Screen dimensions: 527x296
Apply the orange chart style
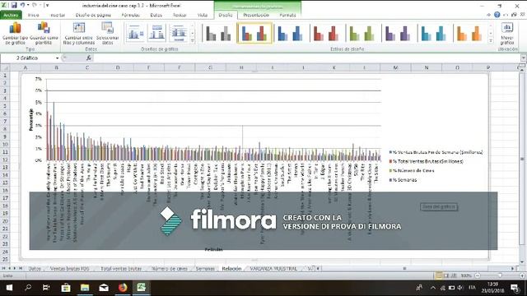tap(469, 33)
